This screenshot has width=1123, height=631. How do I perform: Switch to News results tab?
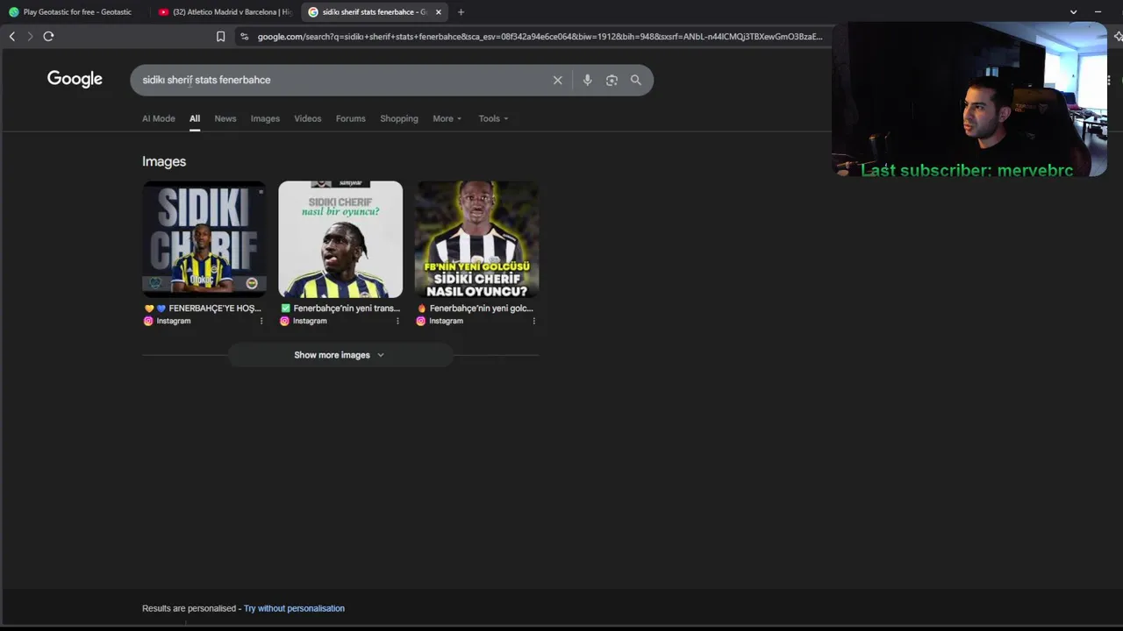(x=225, y=118)
